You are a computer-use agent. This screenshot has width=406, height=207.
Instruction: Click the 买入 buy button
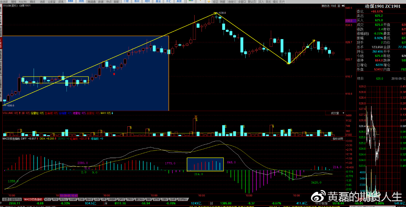[261, 1]
